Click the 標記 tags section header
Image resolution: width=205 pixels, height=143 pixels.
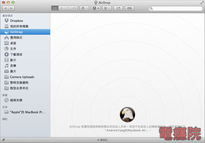5,119
